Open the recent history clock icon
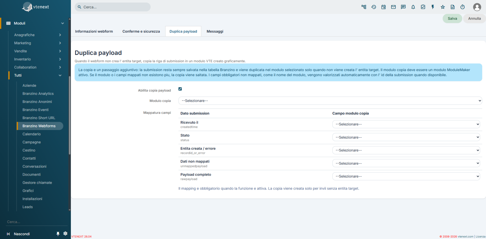 (x=374, y=7)
